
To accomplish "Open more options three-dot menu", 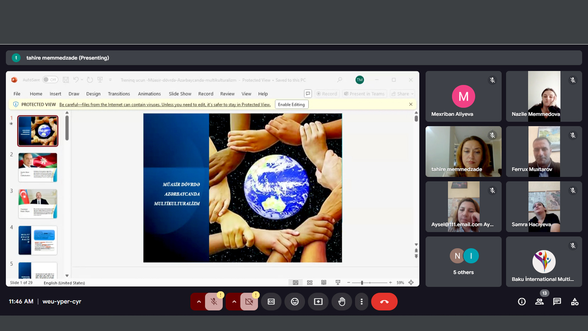I will pos(361,302).
